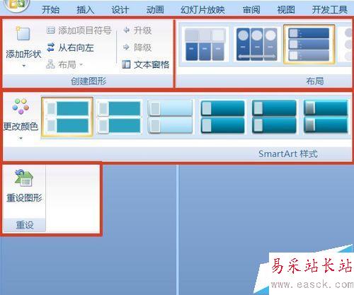Open the 布局 dropdown in 创建图形
Screen dimensions: 354x295
click(x=64, y=64)
